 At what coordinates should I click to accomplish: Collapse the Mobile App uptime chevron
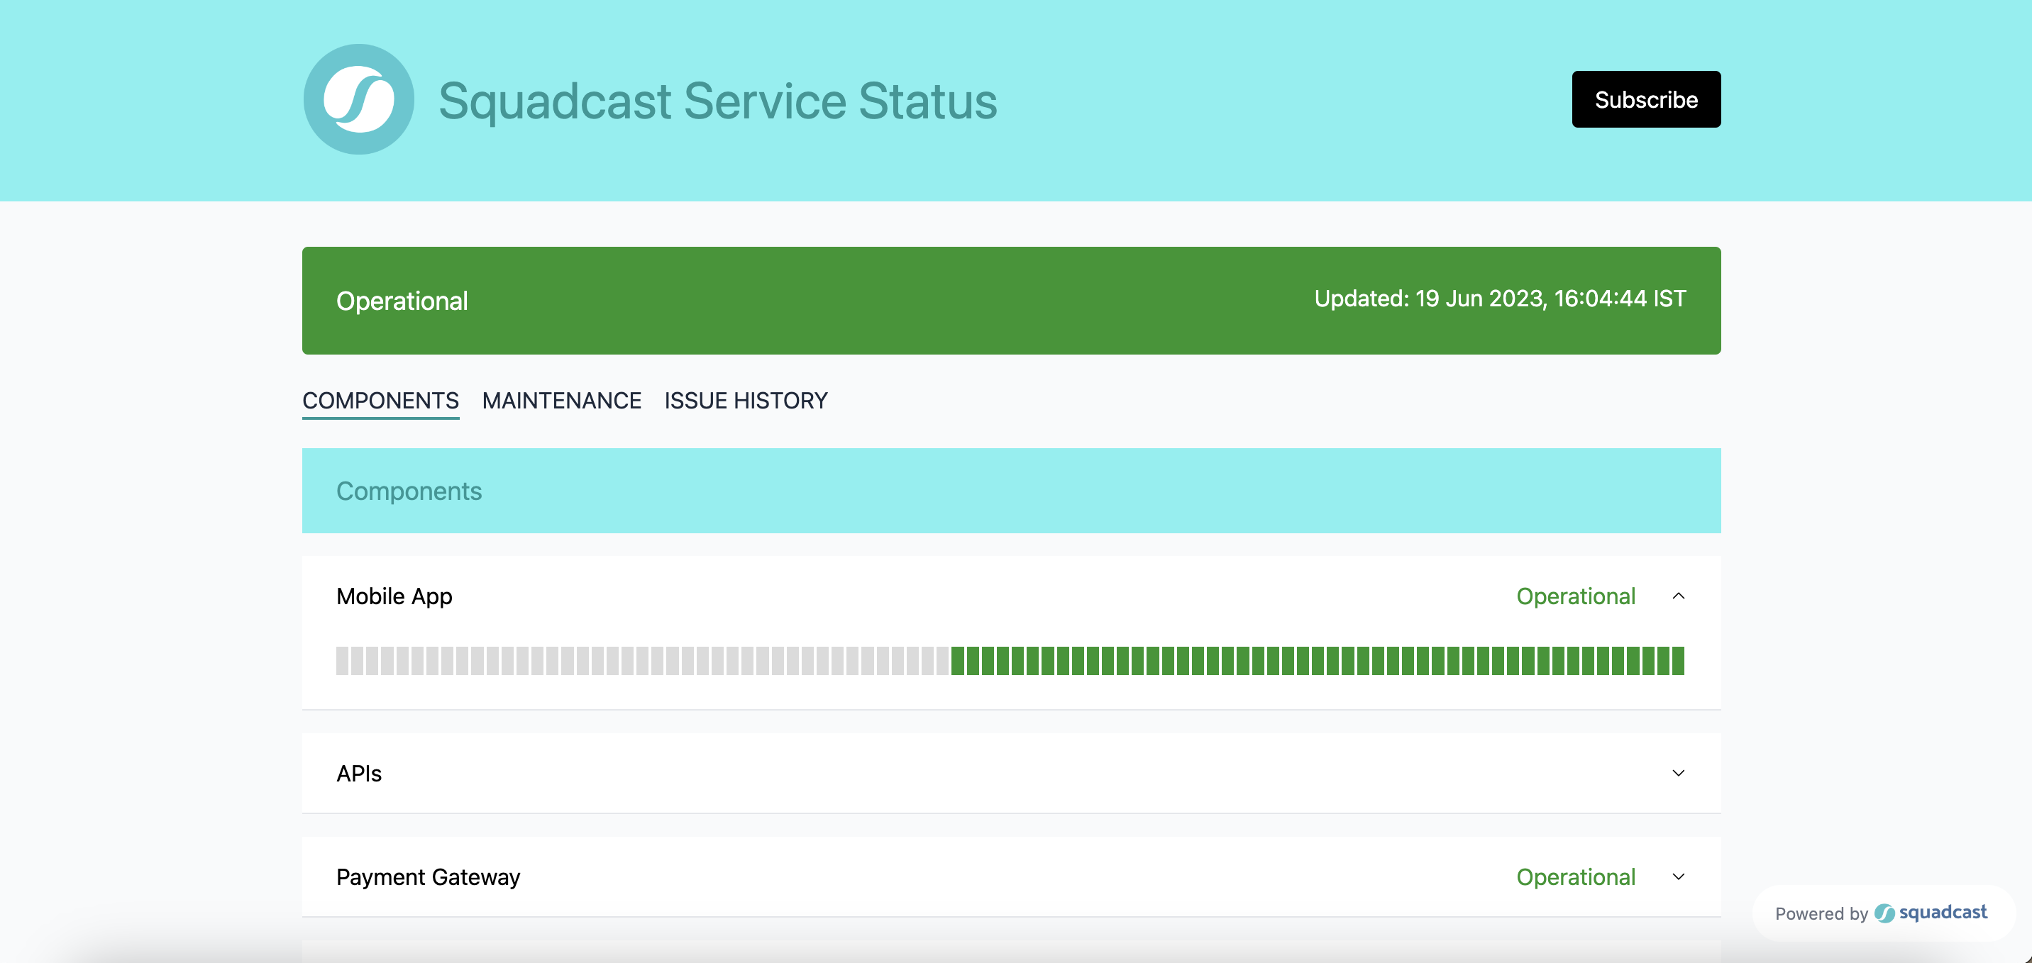(1679, 596)
